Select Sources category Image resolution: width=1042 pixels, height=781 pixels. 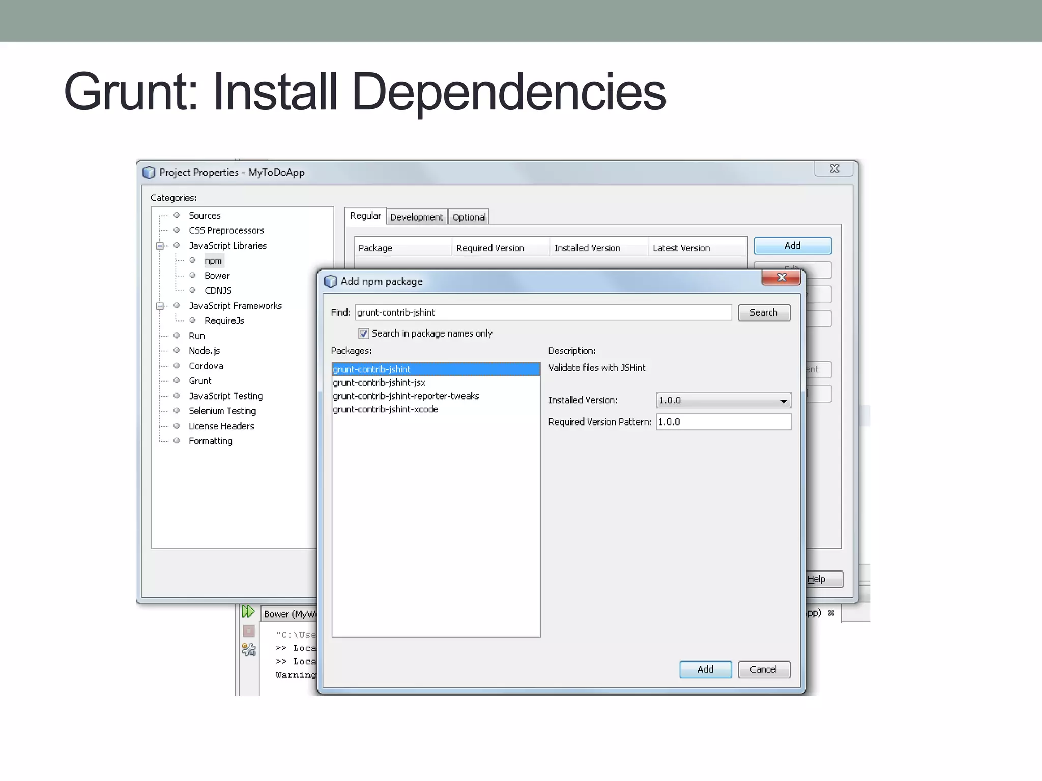[205, 216]
